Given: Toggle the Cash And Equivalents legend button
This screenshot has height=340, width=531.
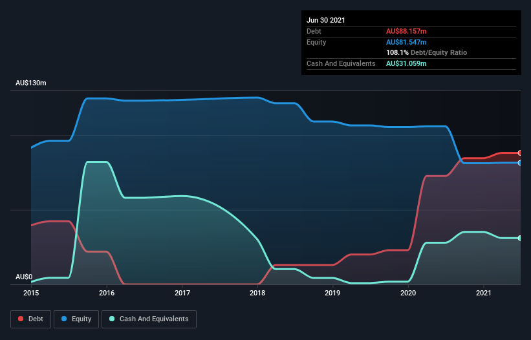Looking at the screenshot, I should (x=149, y=319).
